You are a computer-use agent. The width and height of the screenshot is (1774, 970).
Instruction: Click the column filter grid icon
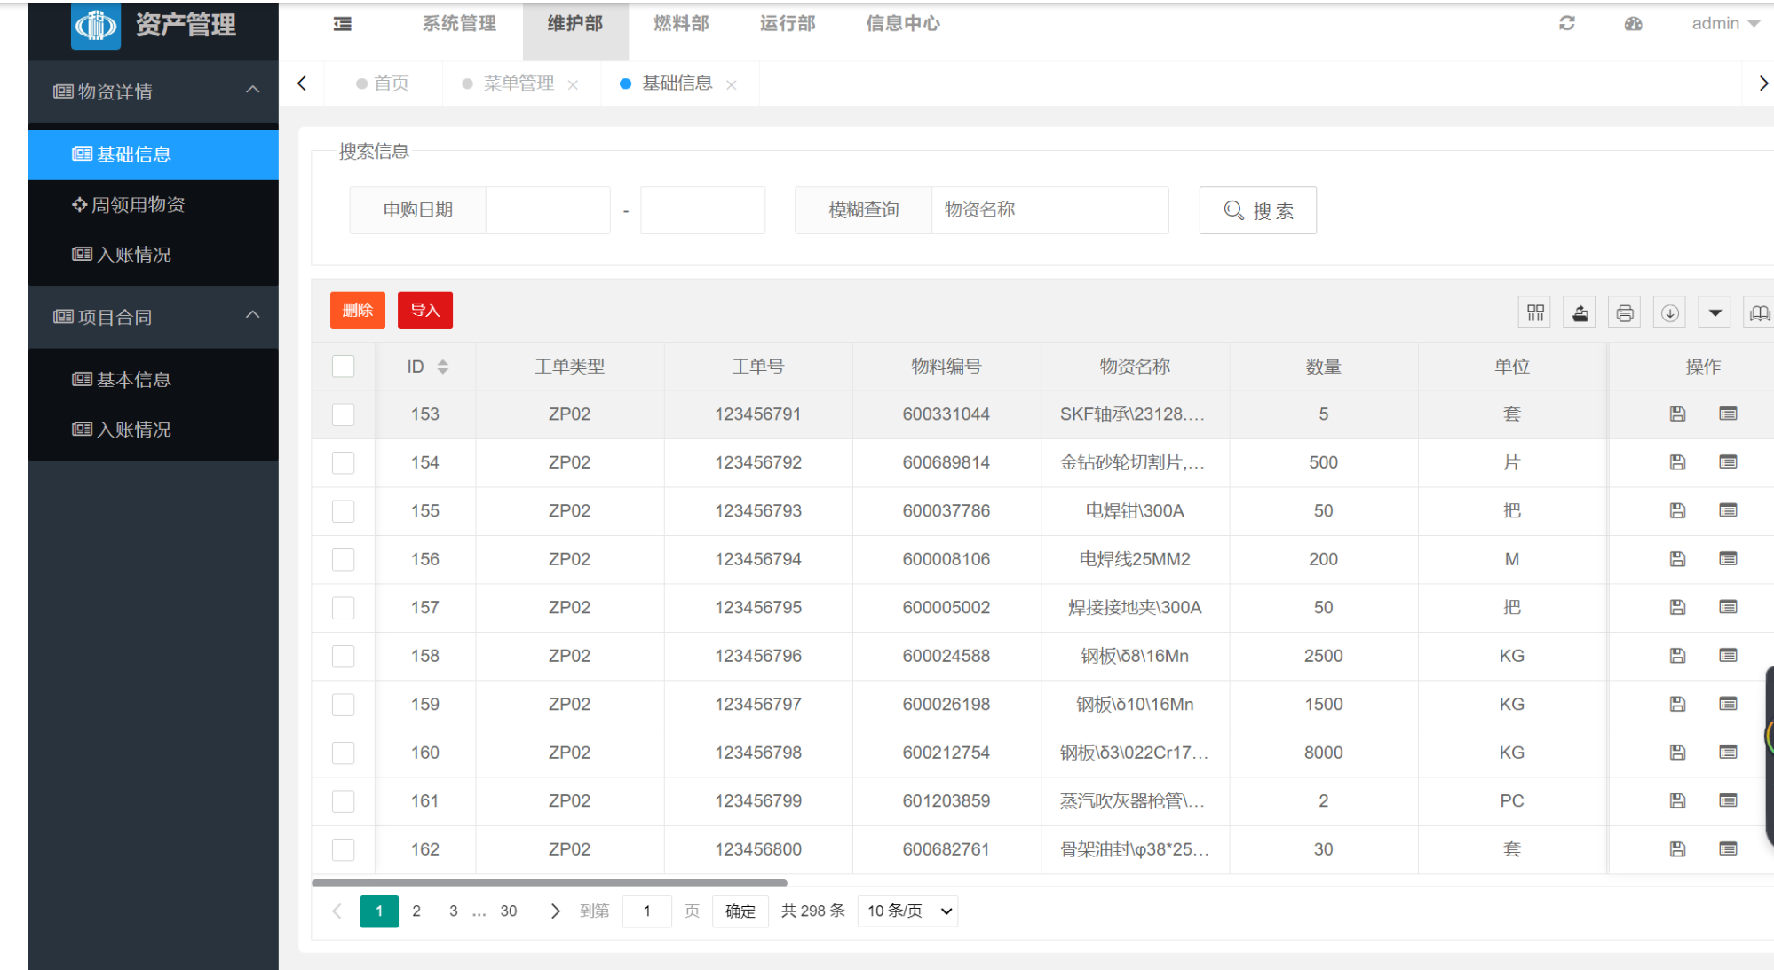point(1535,312)
